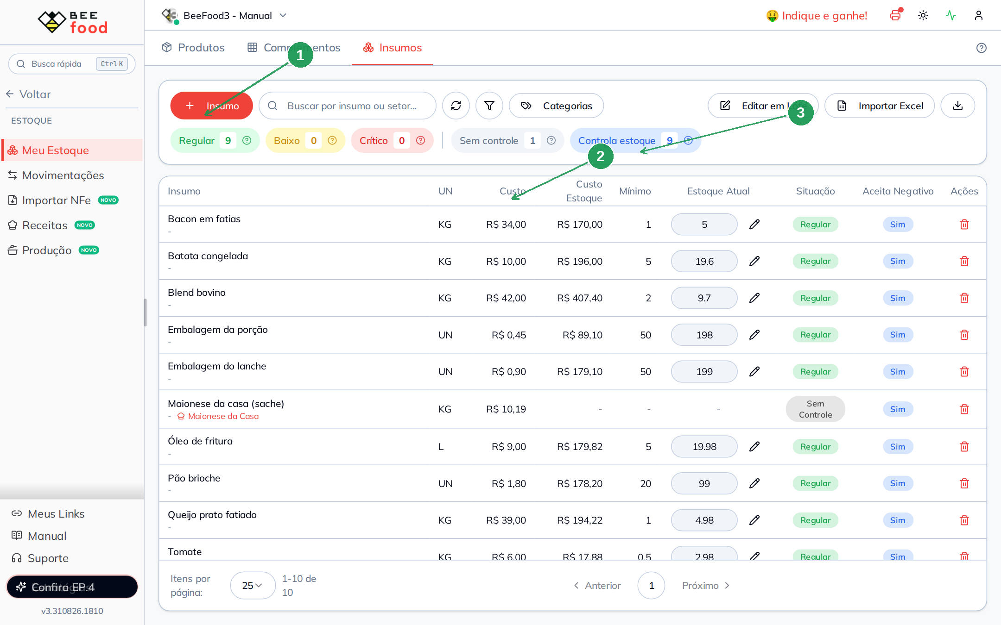This screenshot has height=625, width=1001.
Task: Show info for Baixo status help icon
Action: (x=332, y=140)
